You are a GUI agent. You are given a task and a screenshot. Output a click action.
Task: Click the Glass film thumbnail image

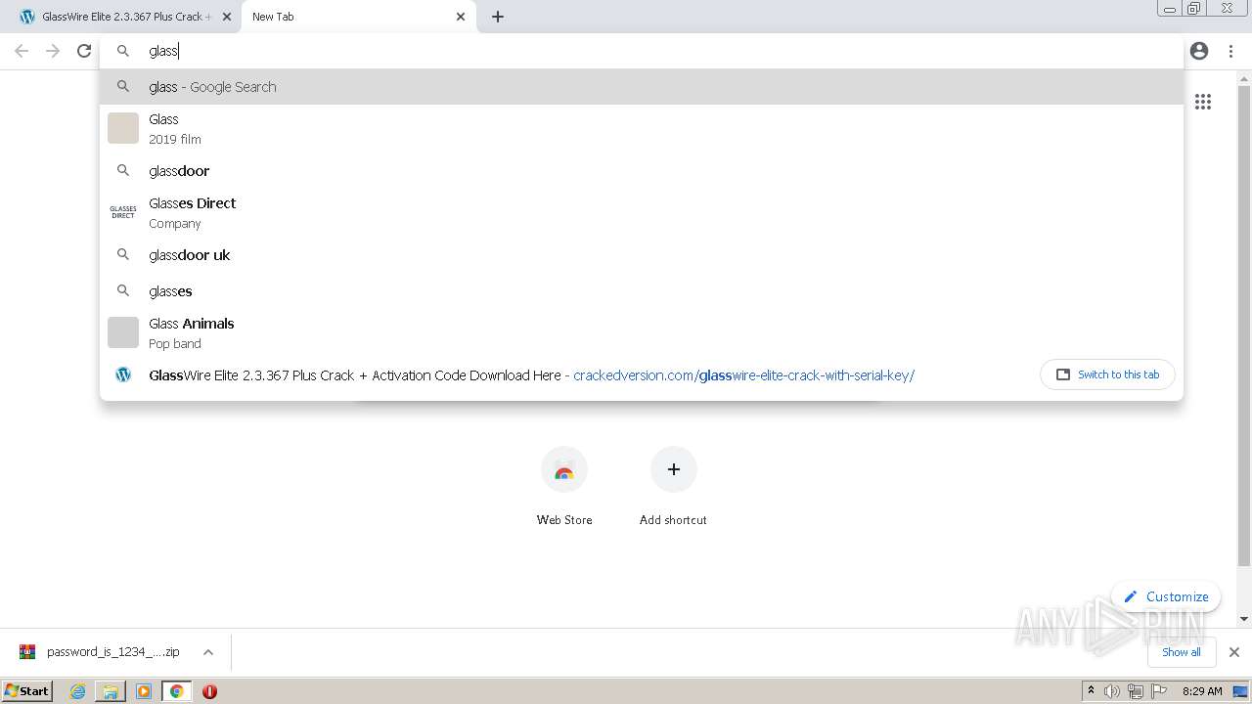(x=123, y=128)
